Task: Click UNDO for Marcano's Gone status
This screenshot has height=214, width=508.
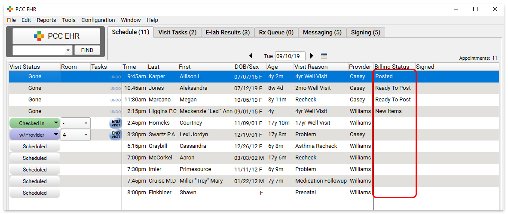Action: pyautogui.click(x=115, y=100)
